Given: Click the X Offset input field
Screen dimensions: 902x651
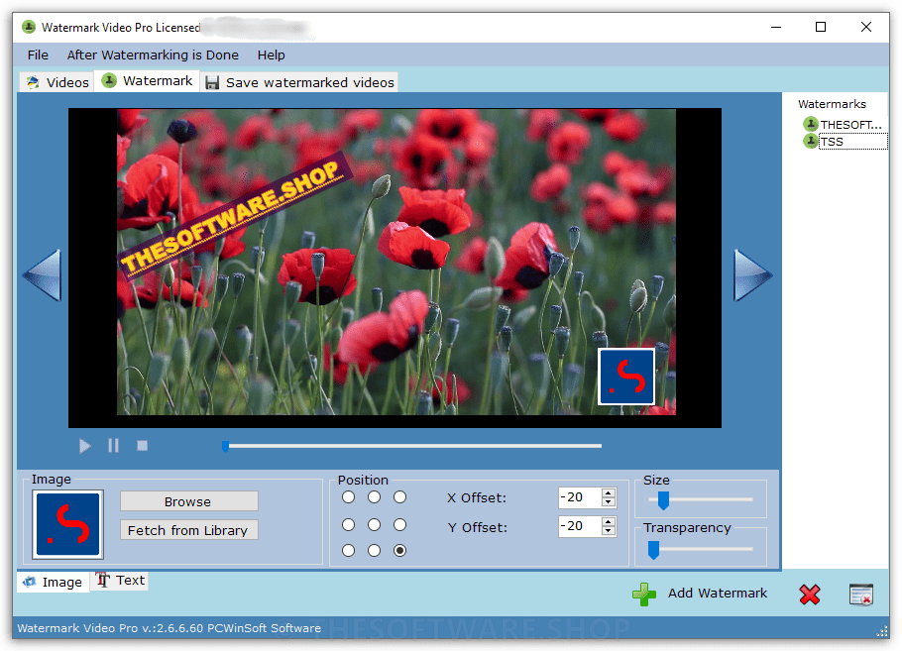Looking at the screenshot, I should (580, 497).
